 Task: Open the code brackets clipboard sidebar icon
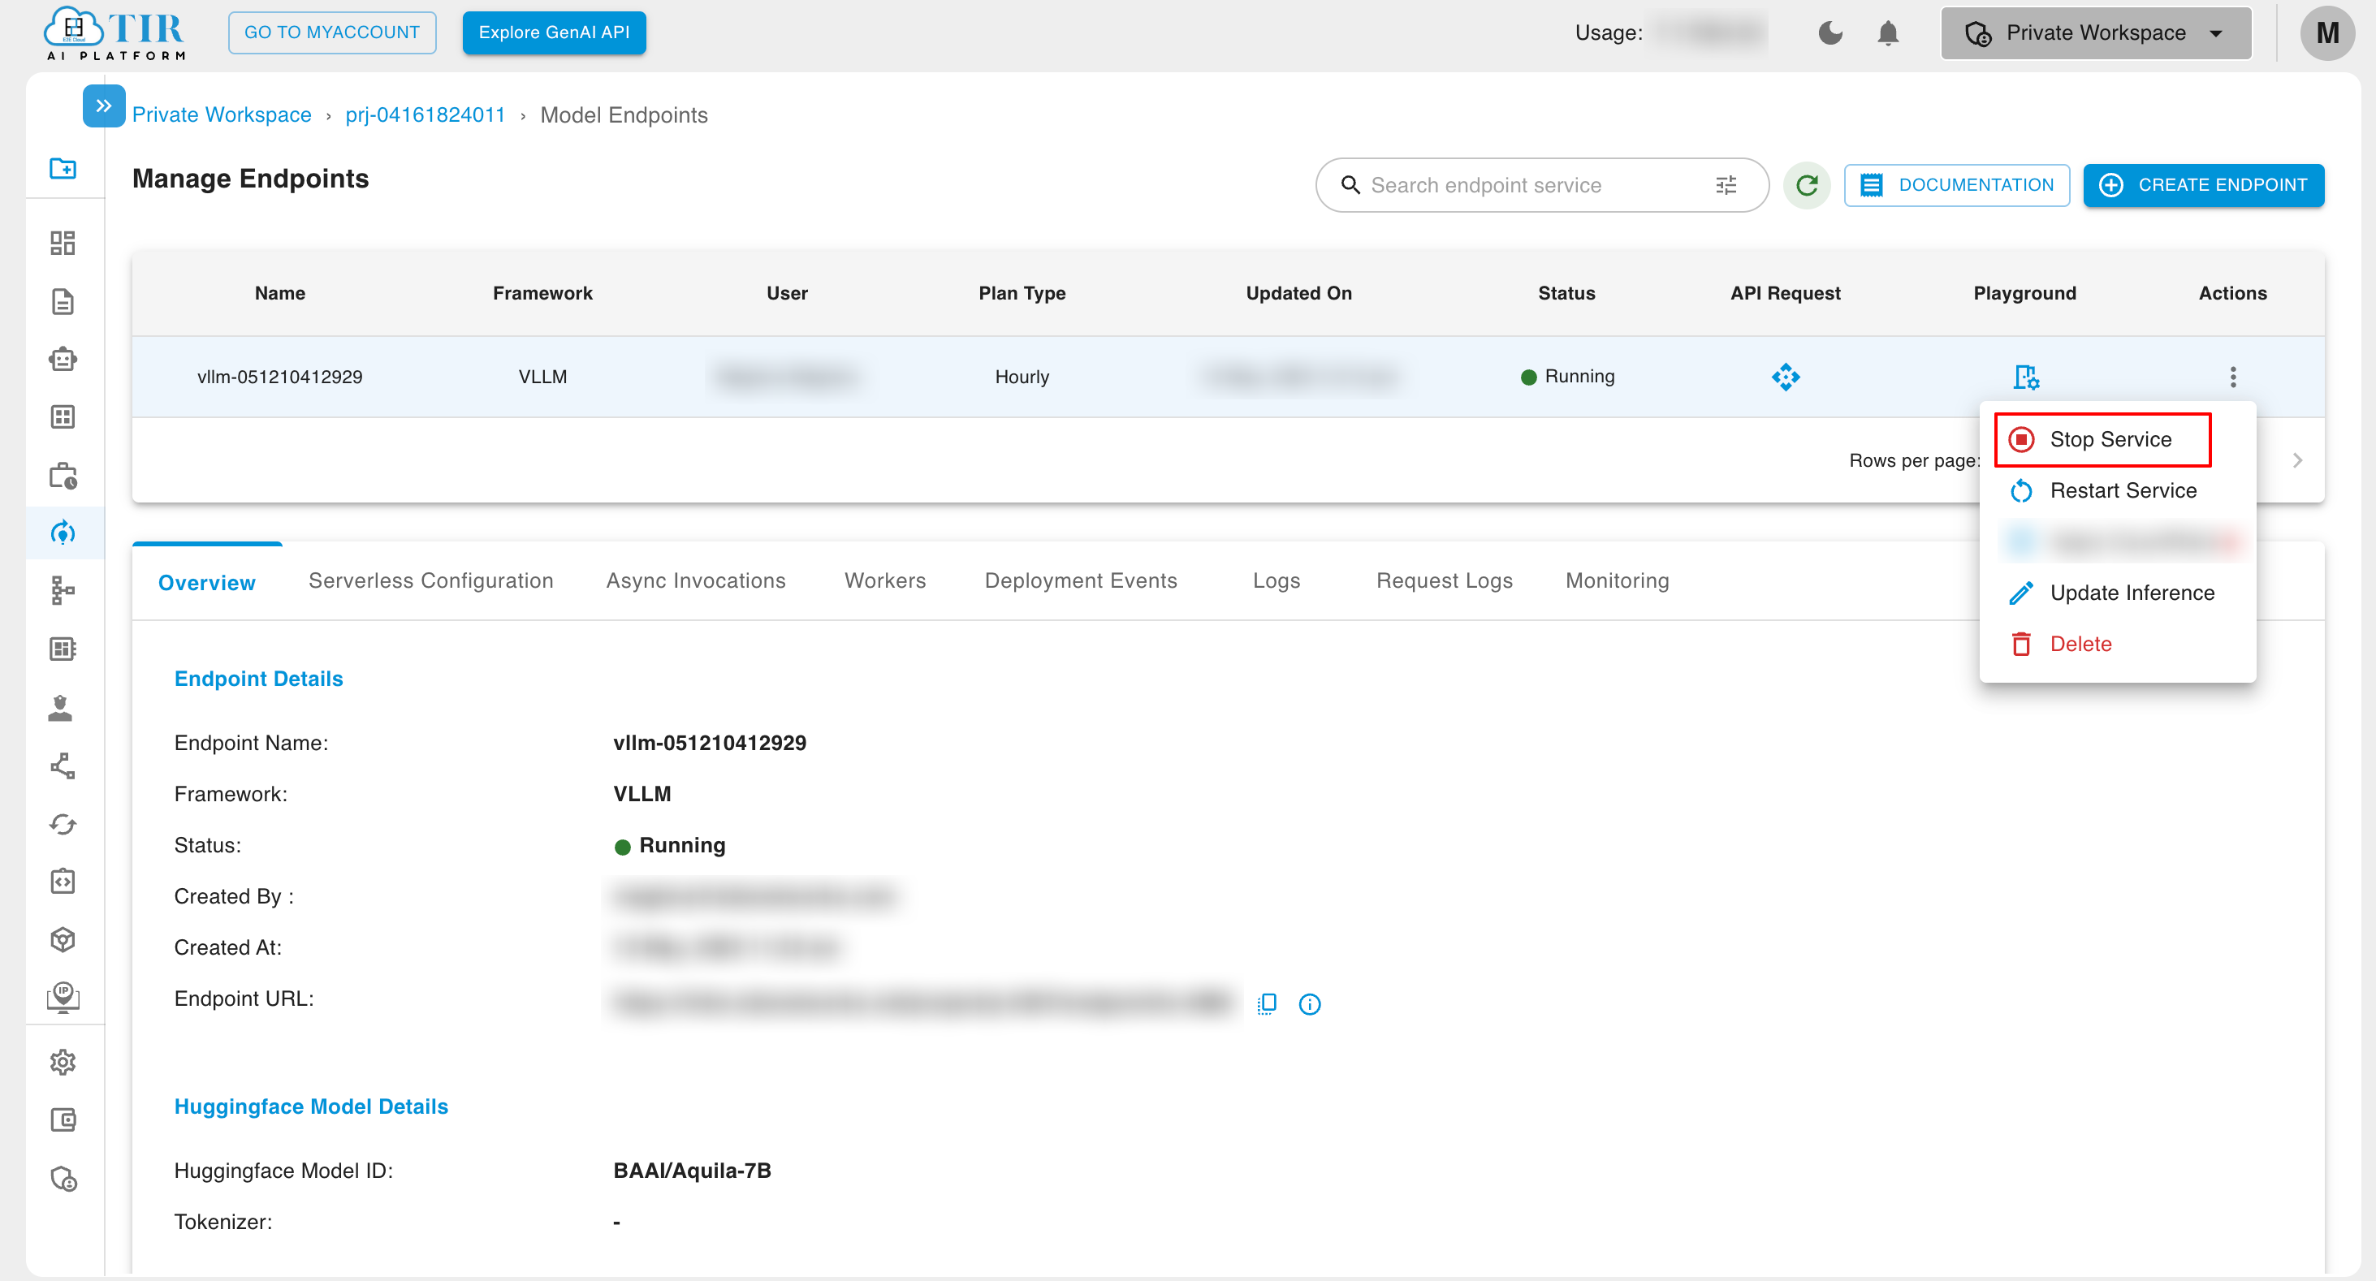63,881
